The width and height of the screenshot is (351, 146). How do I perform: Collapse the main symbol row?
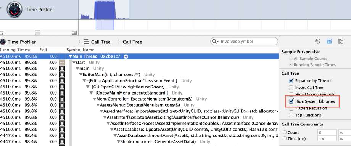coord(77,69)
